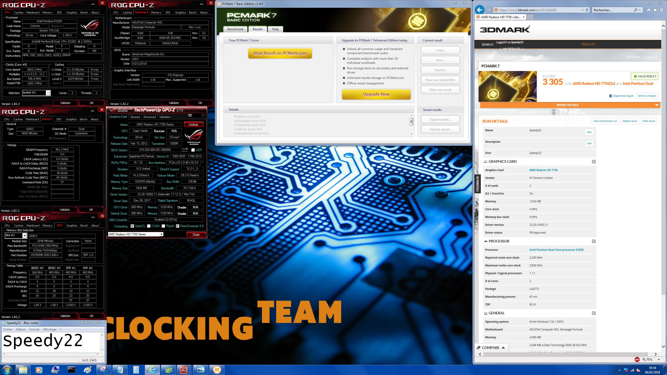The image size is (667, 375).
Task: Close the AMD Radeon HD 7750 browser tab
Action: point(524,17)
